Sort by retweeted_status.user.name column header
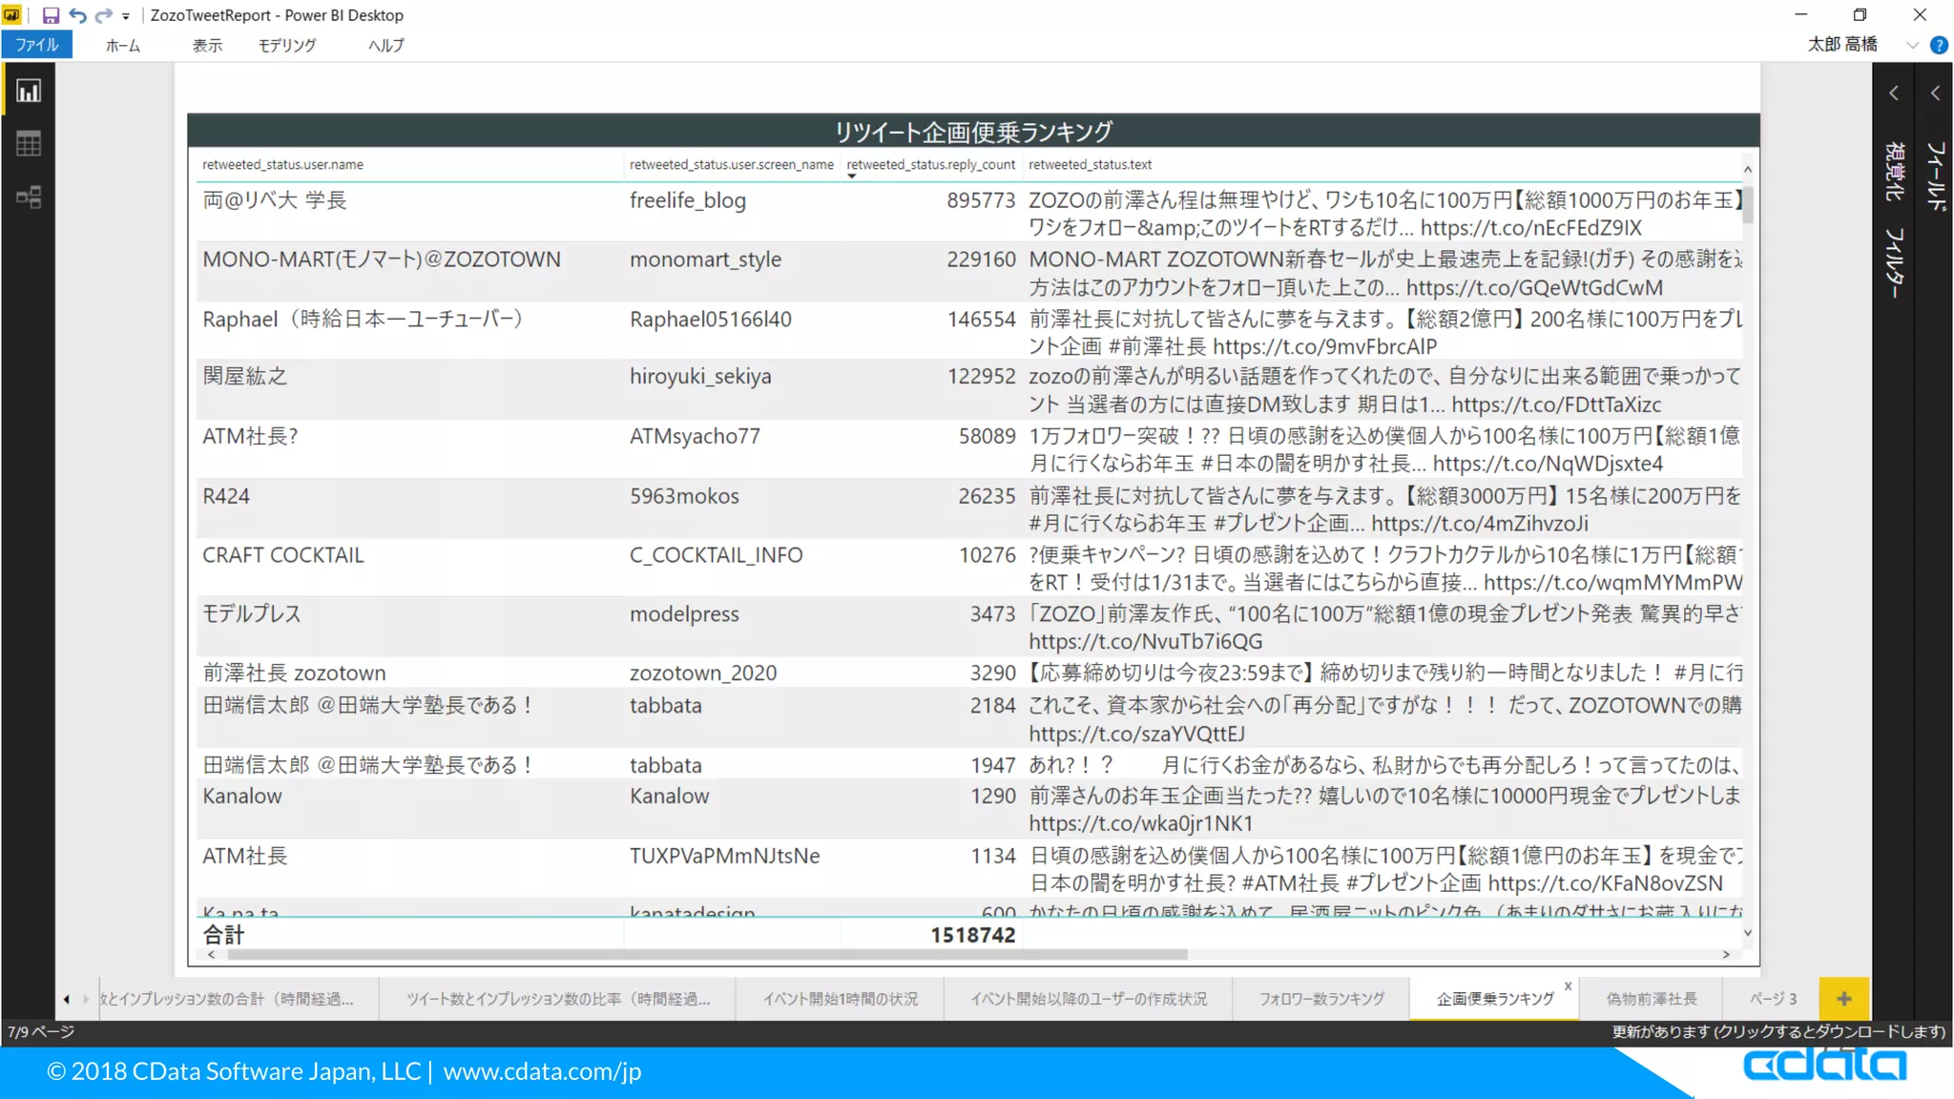This screenshot has width=1954, height=1099. coord(282,164)
